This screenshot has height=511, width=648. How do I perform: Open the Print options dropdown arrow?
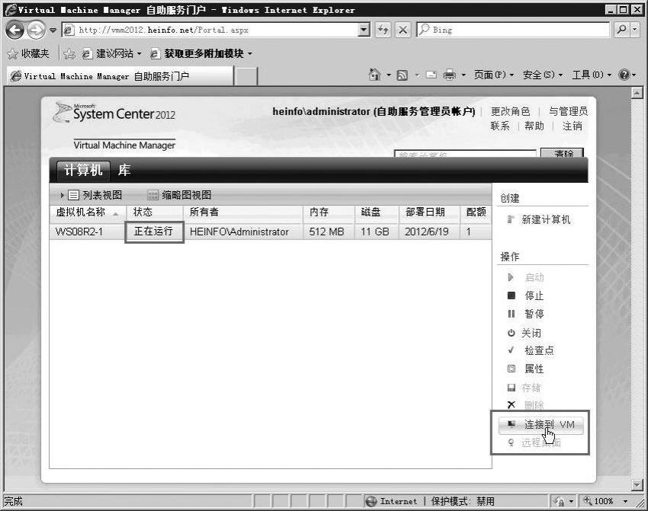click(464, 75)
